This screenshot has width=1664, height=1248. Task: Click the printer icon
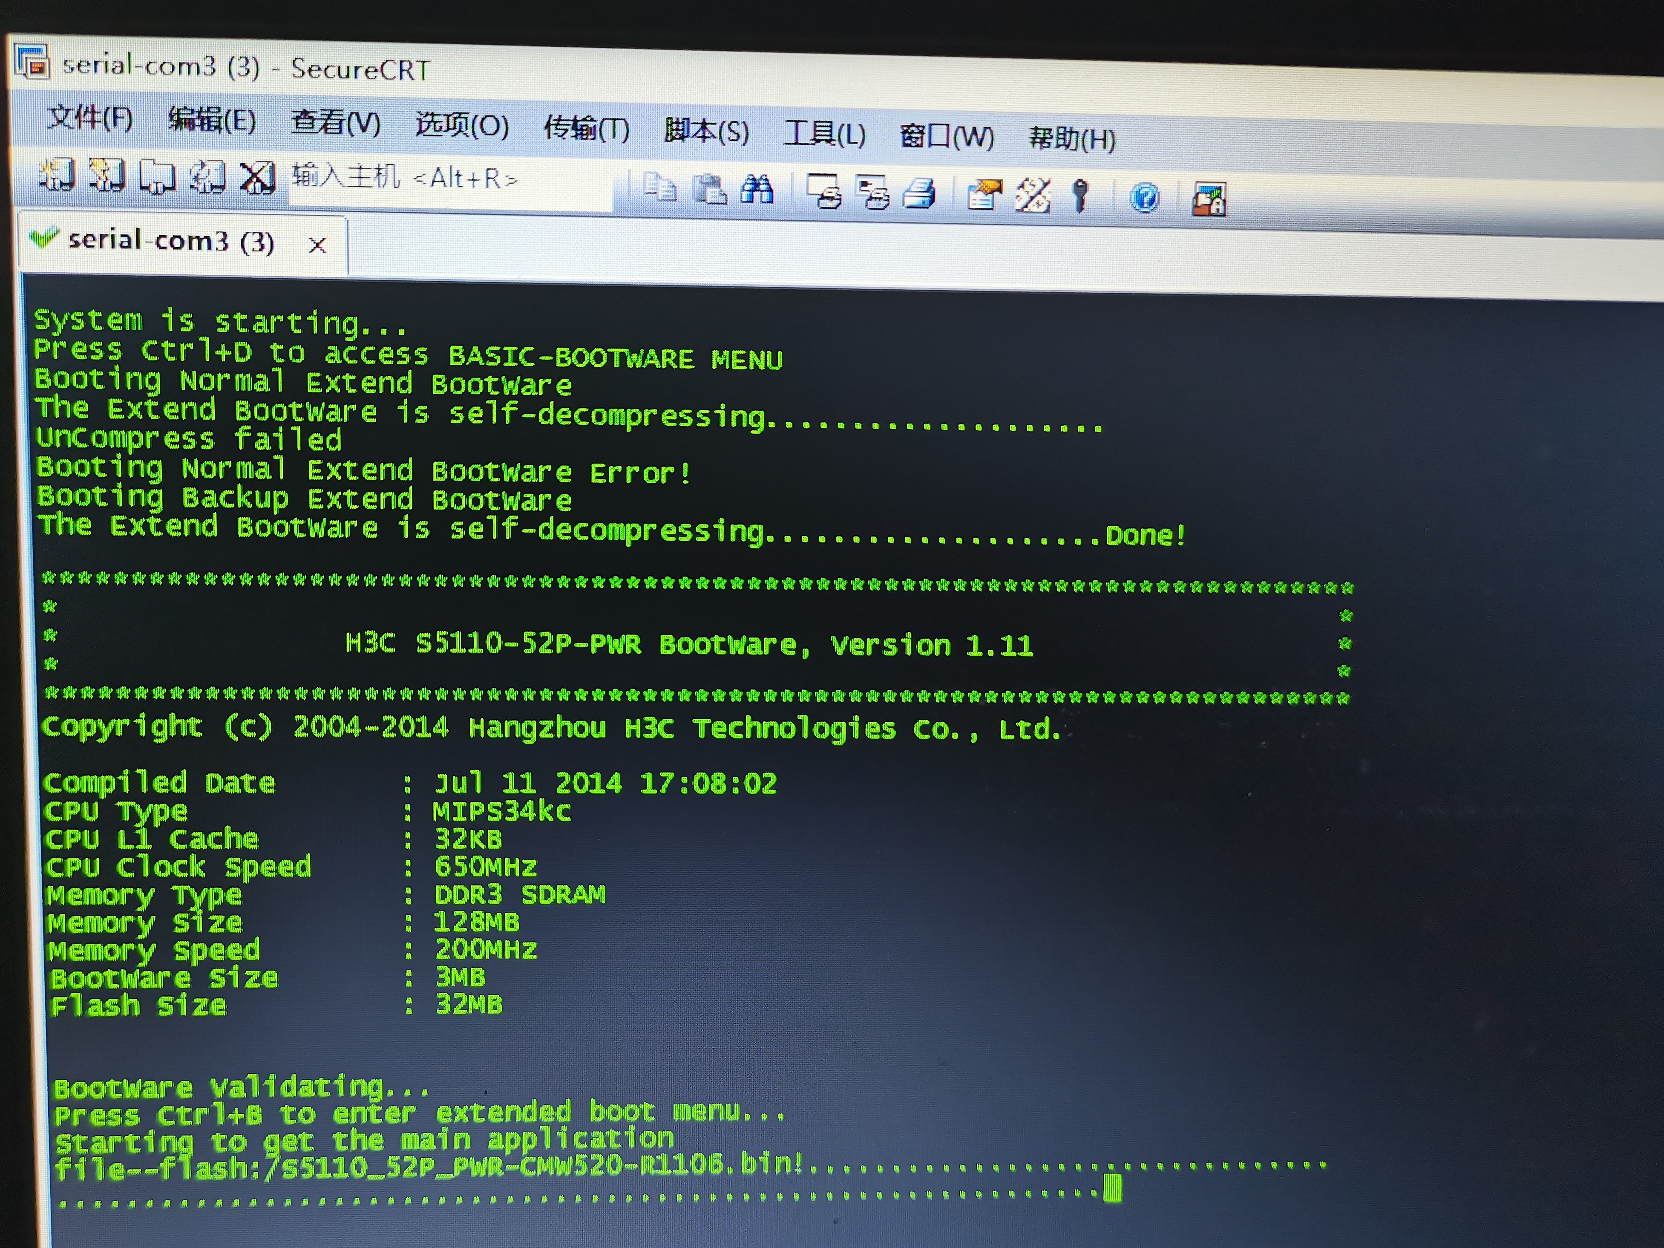pyautogui.click(x=919, y=193)
